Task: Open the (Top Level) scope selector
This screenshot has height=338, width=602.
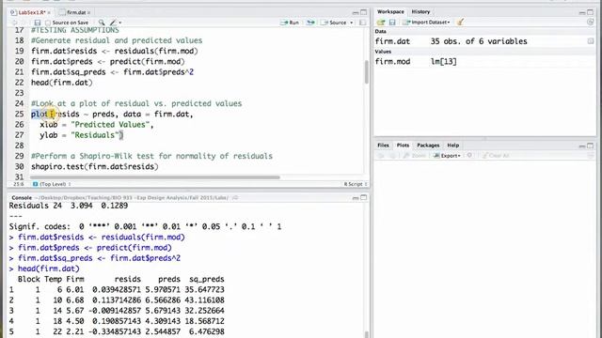Action: [52, 184]
